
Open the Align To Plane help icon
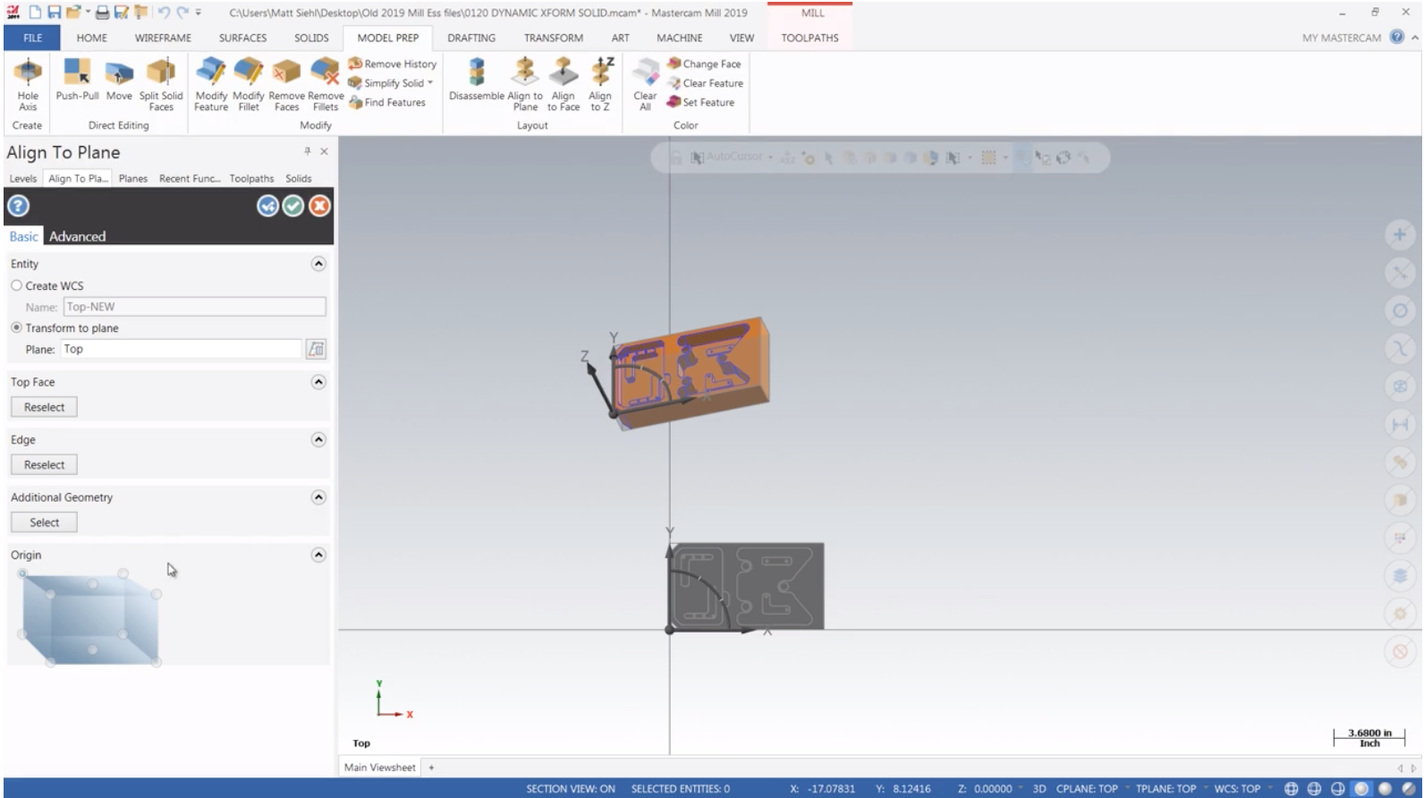[19, 206]
